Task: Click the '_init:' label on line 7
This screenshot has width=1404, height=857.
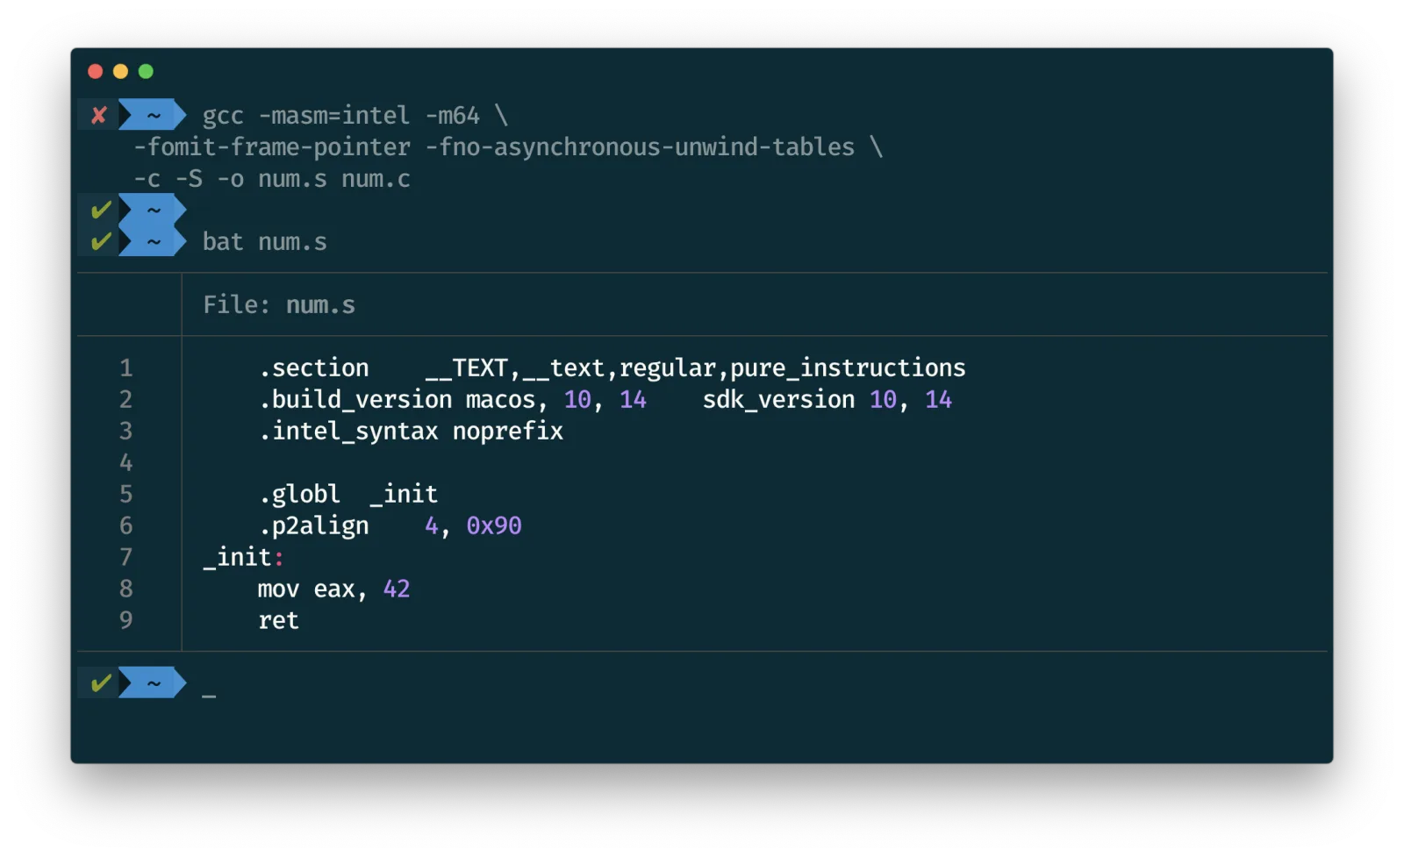Action: 244,558
